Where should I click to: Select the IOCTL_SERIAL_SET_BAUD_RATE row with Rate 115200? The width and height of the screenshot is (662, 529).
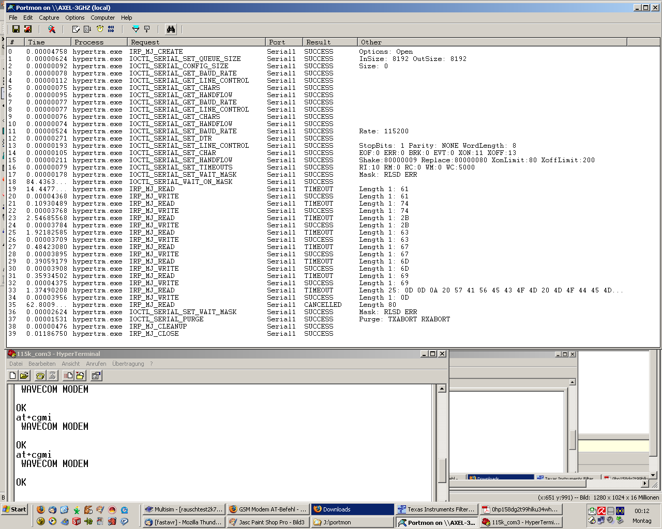pyautogui.click(x=333, y=131)
